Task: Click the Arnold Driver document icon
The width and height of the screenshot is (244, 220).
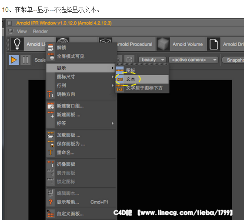Action: (x=214, y=44)
